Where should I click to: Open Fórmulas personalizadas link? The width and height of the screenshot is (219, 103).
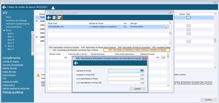(13, 65)
